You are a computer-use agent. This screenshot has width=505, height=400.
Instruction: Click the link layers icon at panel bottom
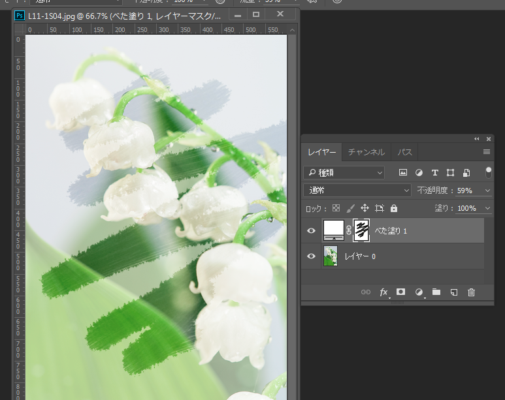366,292
